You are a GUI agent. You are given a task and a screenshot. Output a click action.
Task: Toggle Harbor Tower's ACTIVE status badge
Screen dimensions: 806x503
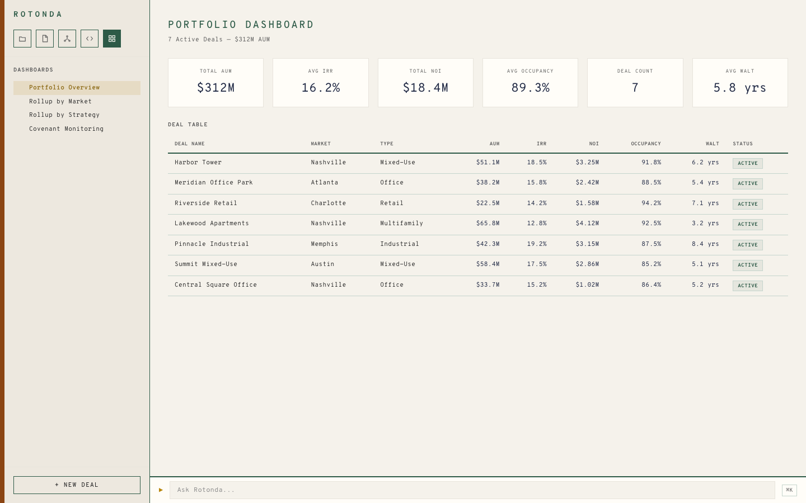point(747,163)
